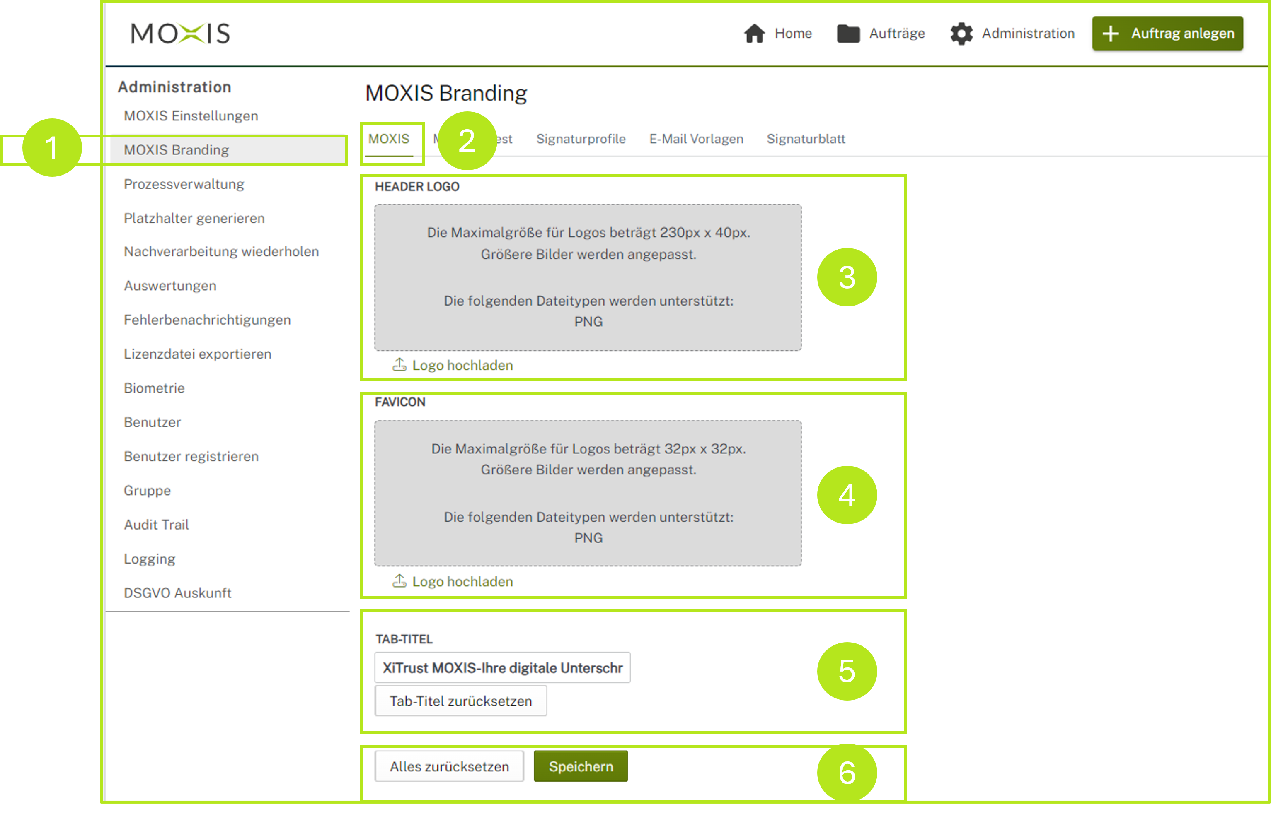1271x814 pixels.
Task: Click the Tab-Titel text field
Action: (502, 667)
